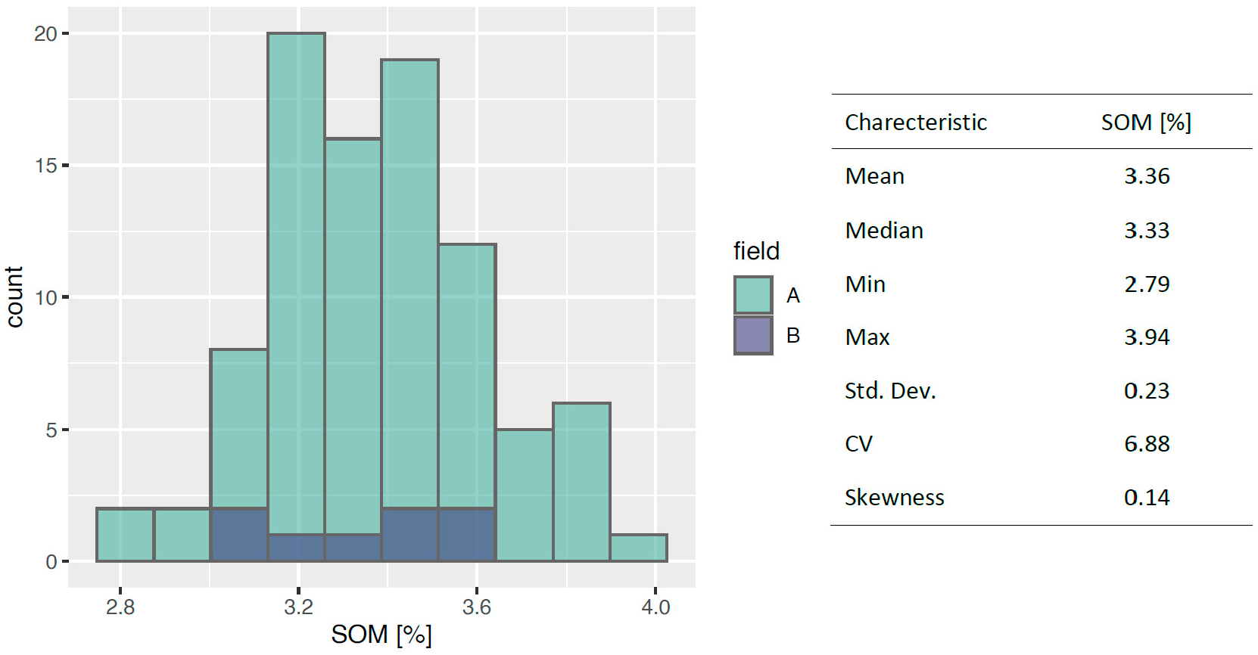Viewport: 1258px width, 655px height.
Task: Click the 3.6 tick label on the x-axis
Action: tap(477, 607)
